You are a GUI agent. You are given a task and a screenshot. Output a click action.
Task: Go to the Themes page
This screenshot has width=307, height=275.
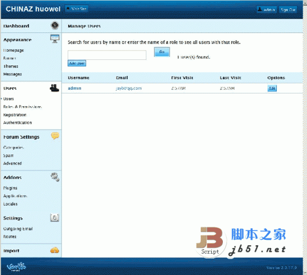pyautogui.click(x=11, y=66)
